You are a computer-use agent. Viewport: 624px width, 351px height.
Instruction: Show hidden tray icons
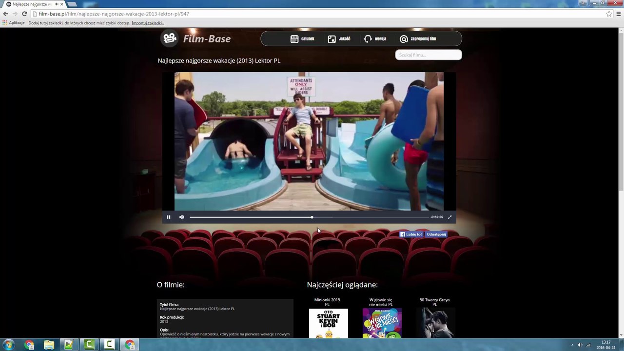point(572,345)
